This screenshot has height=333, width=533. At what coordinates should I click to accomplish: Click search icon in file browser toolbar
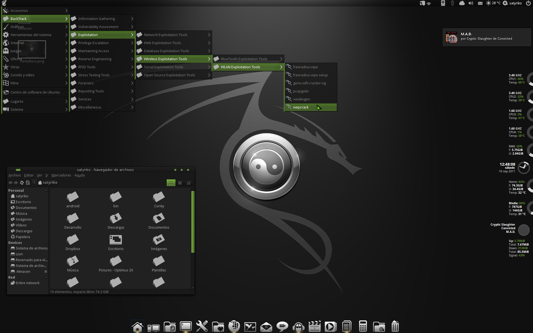[28, 183]
